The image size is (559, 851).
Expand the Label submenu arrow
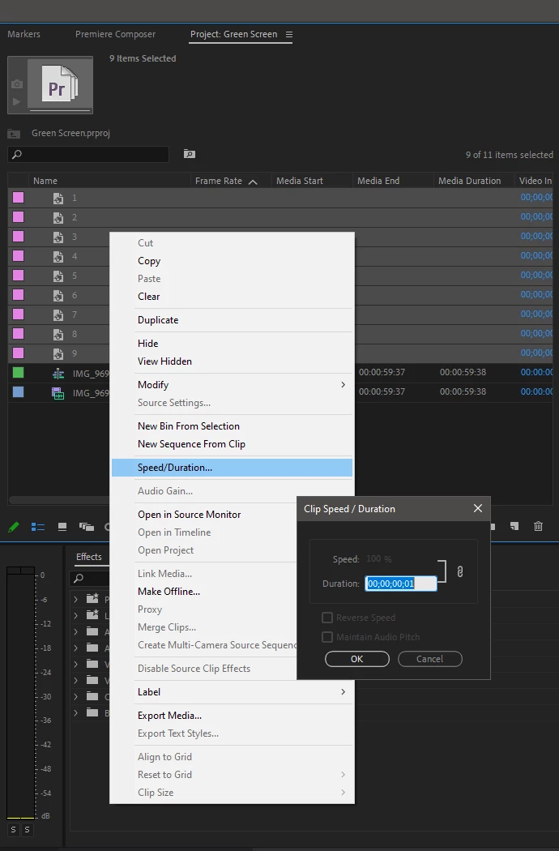[x=343, y=691]
